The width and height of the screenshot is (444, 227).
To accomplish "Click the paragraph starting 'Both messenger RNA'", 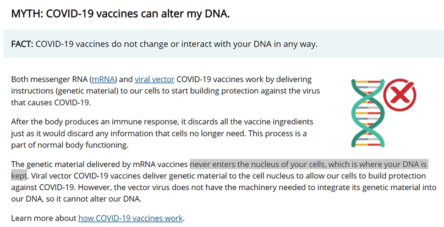I will coord(165,90).
